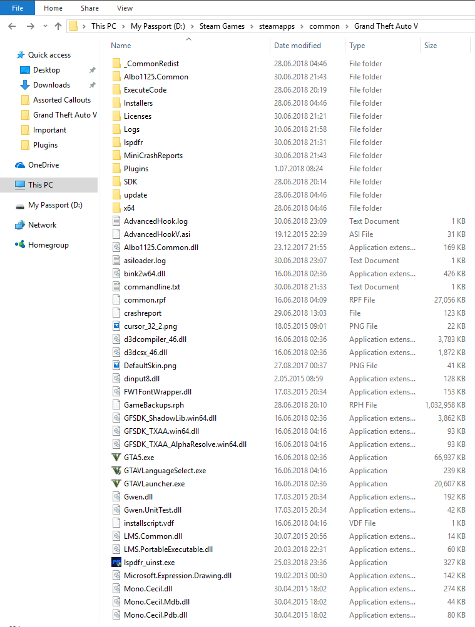Select the Plugins folder icon in file list
The height and width of the screenshot is (627, 475).
pos(116,169)
